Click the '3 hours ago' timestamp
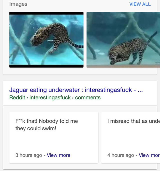This screenshot has height=171, width=160. tap(29, 155)
